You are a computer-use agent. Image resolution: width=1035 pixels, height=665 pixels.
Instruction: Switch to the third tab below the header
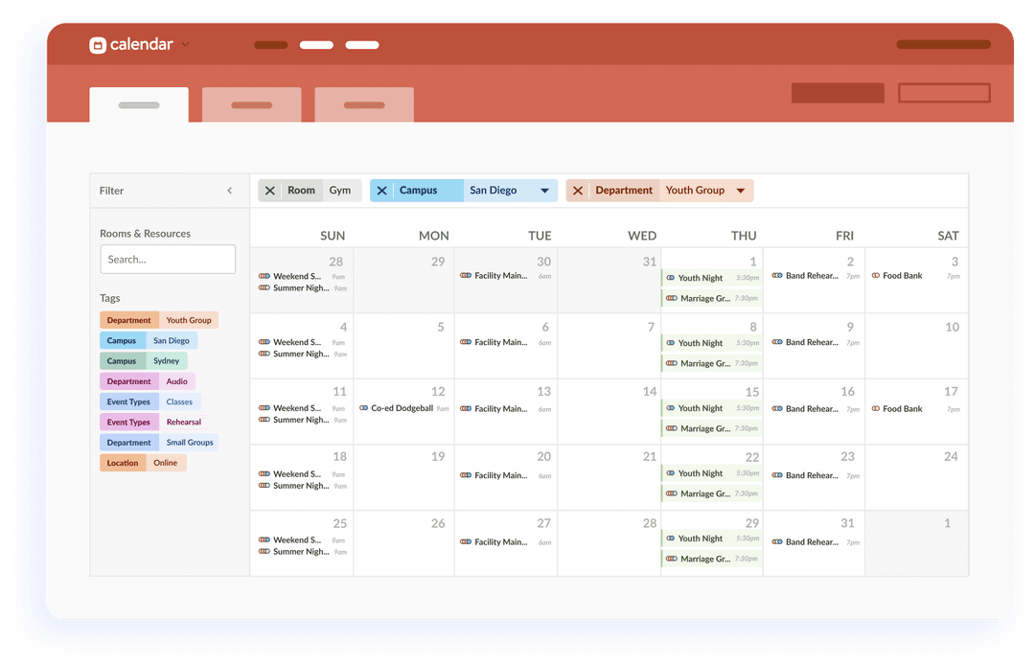(x=363, y=104)
